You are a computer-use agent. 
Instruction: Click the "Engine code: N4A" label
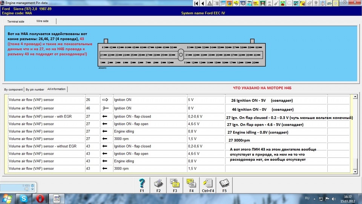pos(17,13)
